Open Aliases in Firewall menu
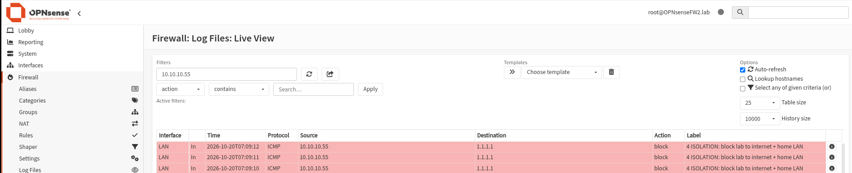The width and height of the screenshot is (852, 173). 28,89
